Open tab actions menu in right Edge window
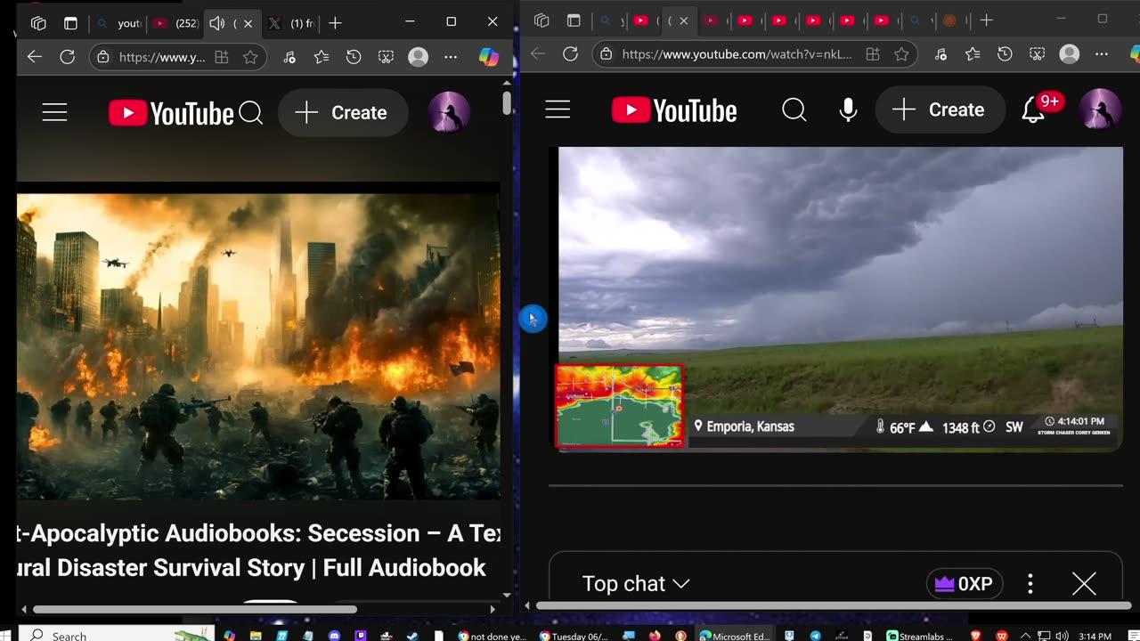Screen dimensions: 1140x641 click(x=574, y=20)
